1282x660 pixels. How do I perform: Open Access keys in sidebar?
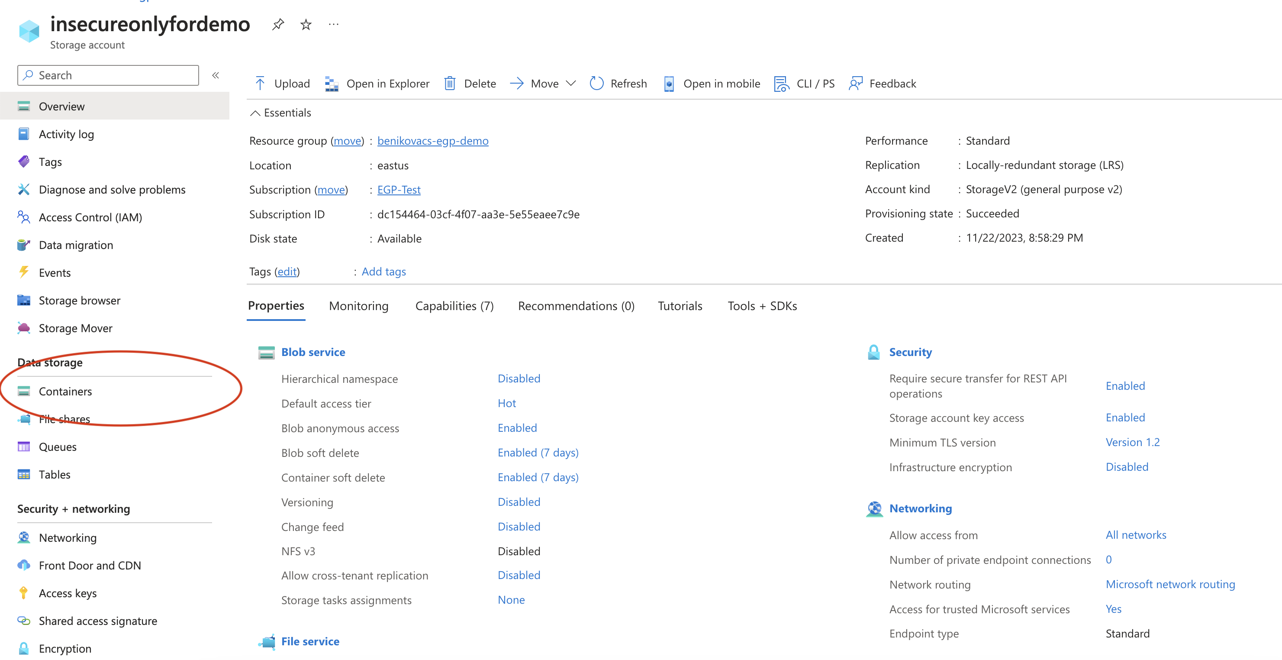(x=68, y=593)
